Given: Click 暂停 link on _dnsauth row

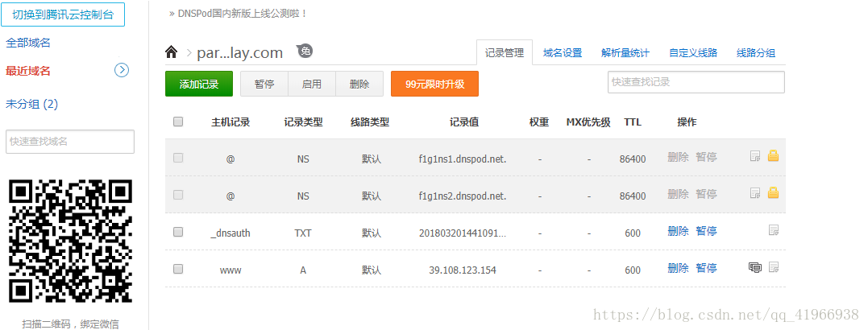Looking at the screenshot, I should click(x=706, y=231).
